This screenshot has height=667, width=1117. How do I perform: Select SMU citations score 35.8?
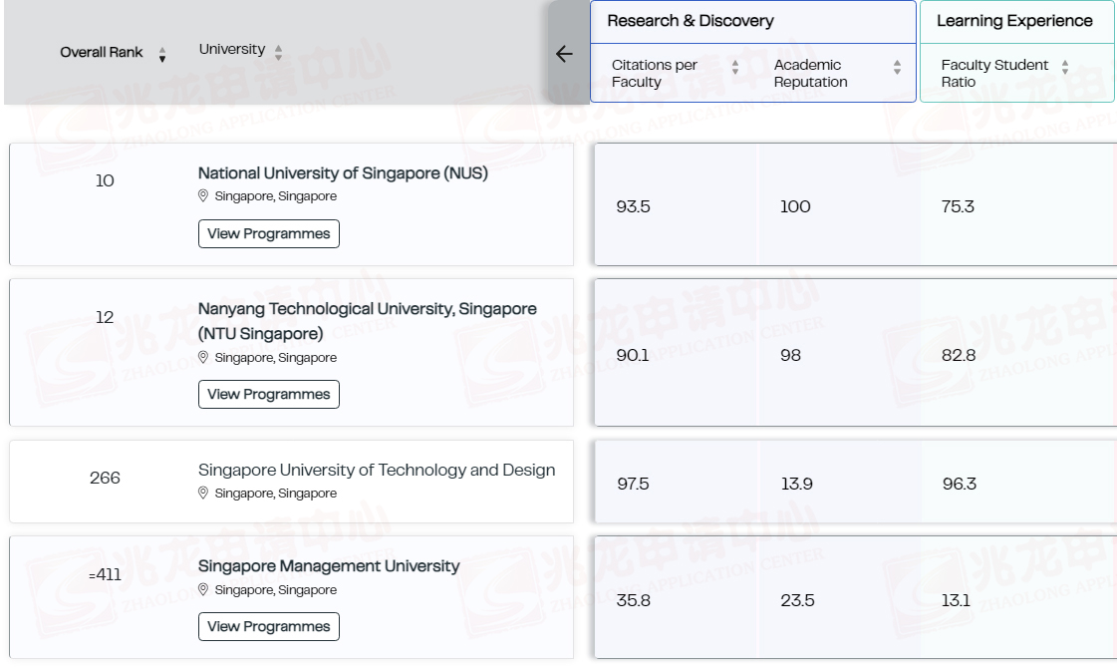634,601
